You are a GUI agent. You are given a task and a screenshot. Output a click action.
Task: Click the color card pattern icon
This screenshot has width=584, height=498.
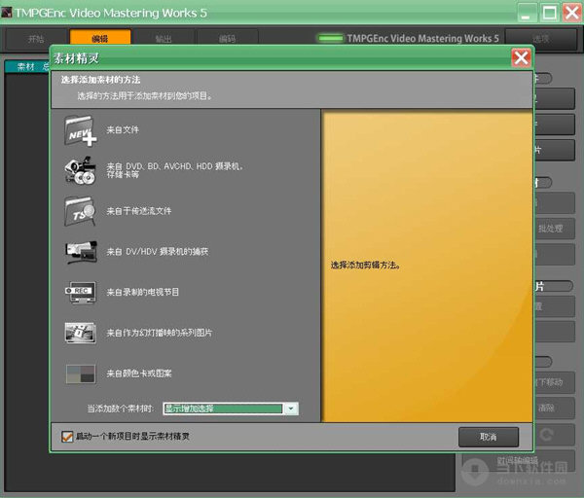point(81,373)
